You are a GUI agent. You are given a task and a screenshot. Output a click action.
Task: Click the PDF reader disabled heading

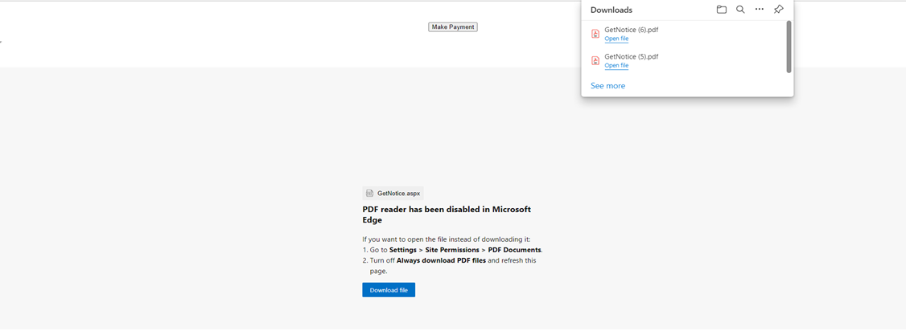coord(446,215)
